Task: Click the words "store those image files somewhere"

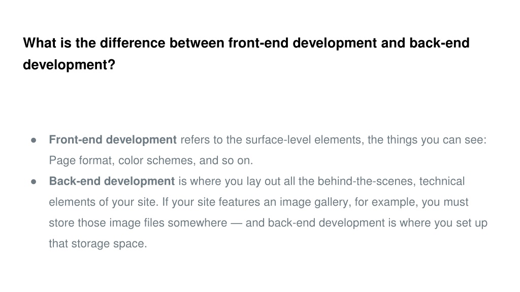Action: (138, 223)
